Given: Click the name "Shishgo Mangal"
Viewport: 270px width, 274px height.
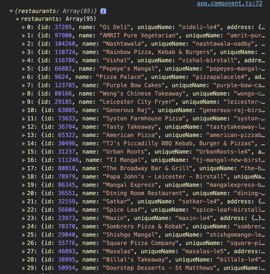Looking at the screenshot, I should (130, 235).
